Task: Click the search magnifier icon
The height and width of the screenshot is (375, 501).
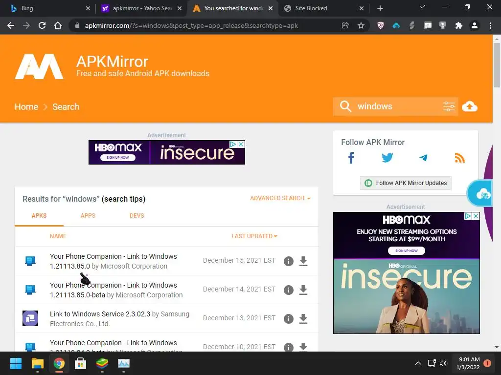Action: tap(345, 106)
